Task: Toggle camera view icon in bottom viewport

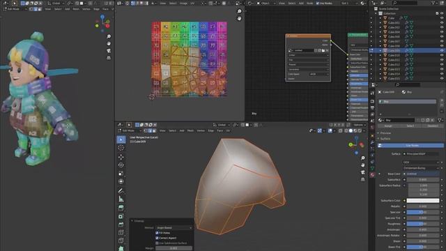Action: (x=362, y=172)
